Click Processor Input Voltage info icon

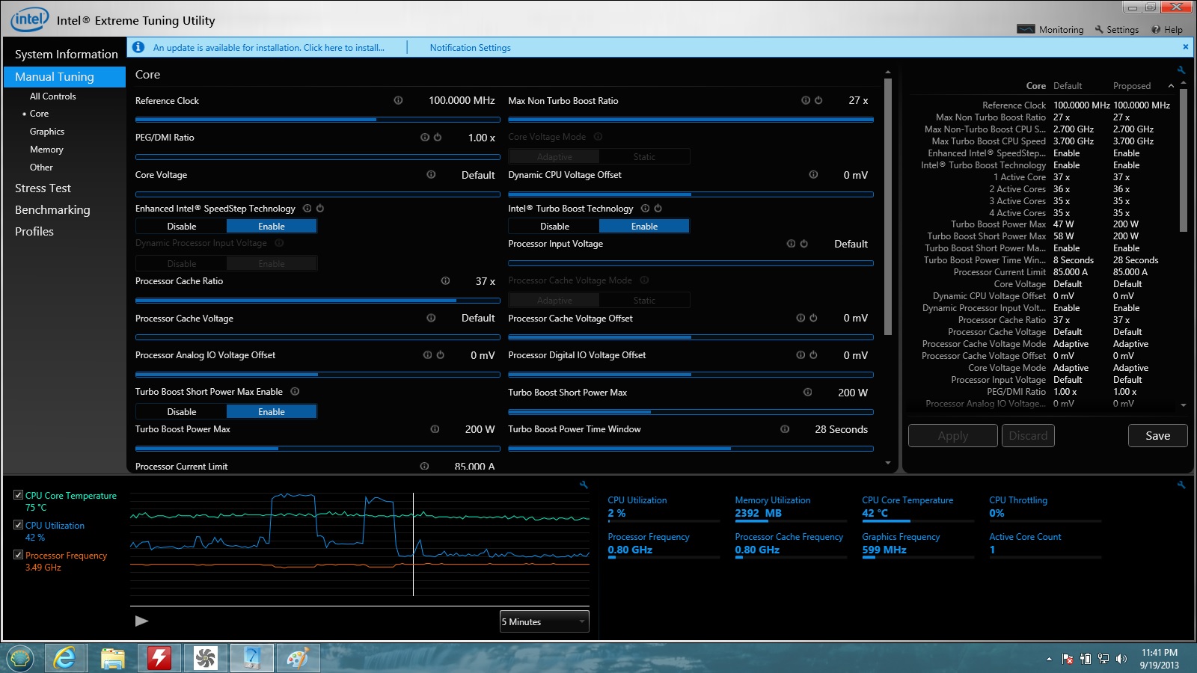791,244
